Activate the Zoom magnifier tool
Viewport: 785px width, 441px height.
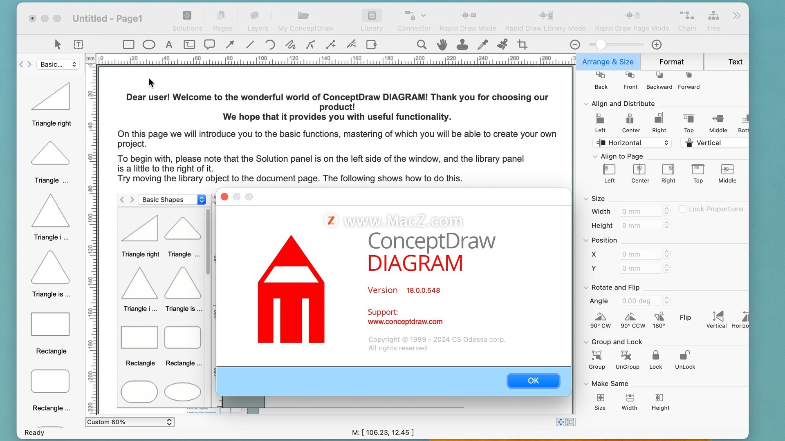pos(422,45)
